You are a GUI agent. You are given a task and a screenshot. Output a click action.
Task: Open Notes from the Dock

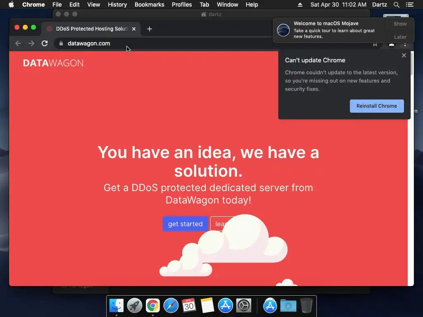tap(207, 305)
